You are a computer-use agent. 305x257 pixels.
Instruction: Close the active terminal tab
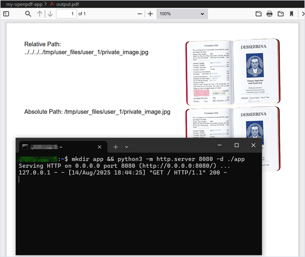point(99,147)
